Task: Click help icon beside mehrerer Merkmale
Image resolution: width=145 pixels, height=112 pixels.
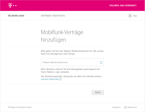Action: (60, 79)
